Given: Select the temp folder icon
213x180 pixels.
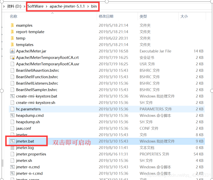Looking at the screenshot, I should point(12,38).
